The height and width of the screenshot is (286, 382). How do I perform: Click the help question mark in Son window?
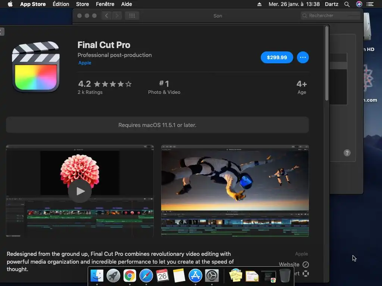pyautogui.click(x=347, y=153)
